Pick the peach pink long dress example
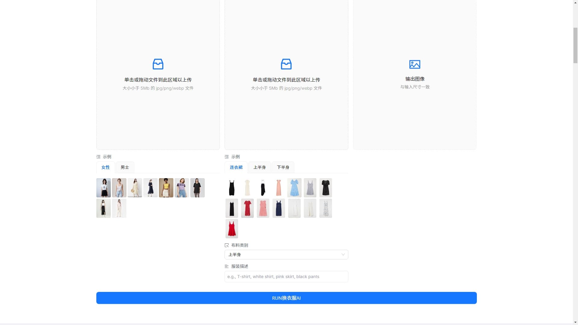The height and width of the screenshot is (325, 578). click(x=279, y=188)
